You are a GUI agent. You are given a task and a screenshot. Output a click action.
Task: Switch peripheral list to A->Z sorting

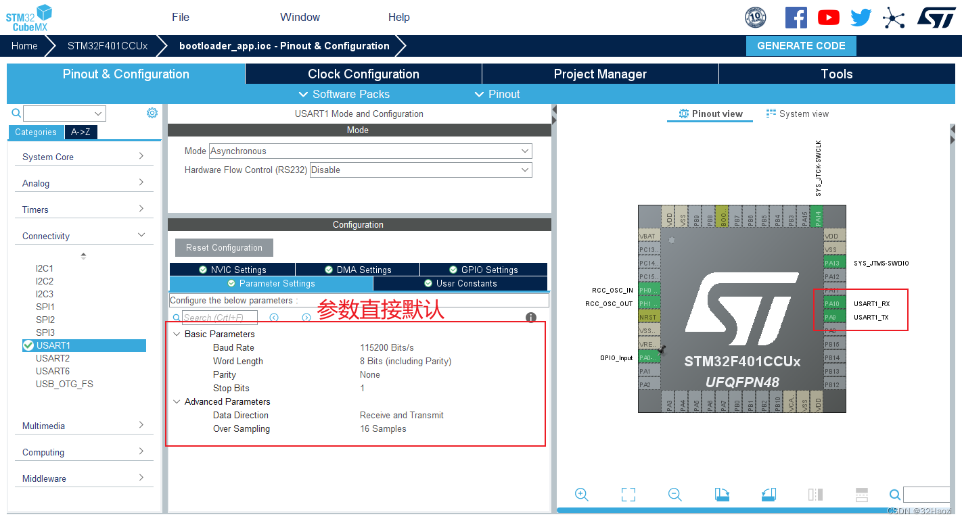[81, 132]
